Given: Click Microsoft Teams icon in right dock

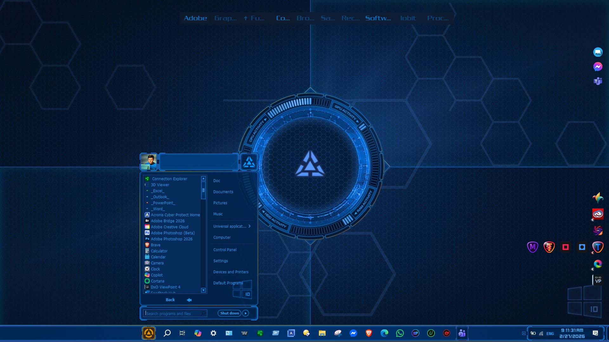Looking at the screenshot, I should 598,81.
